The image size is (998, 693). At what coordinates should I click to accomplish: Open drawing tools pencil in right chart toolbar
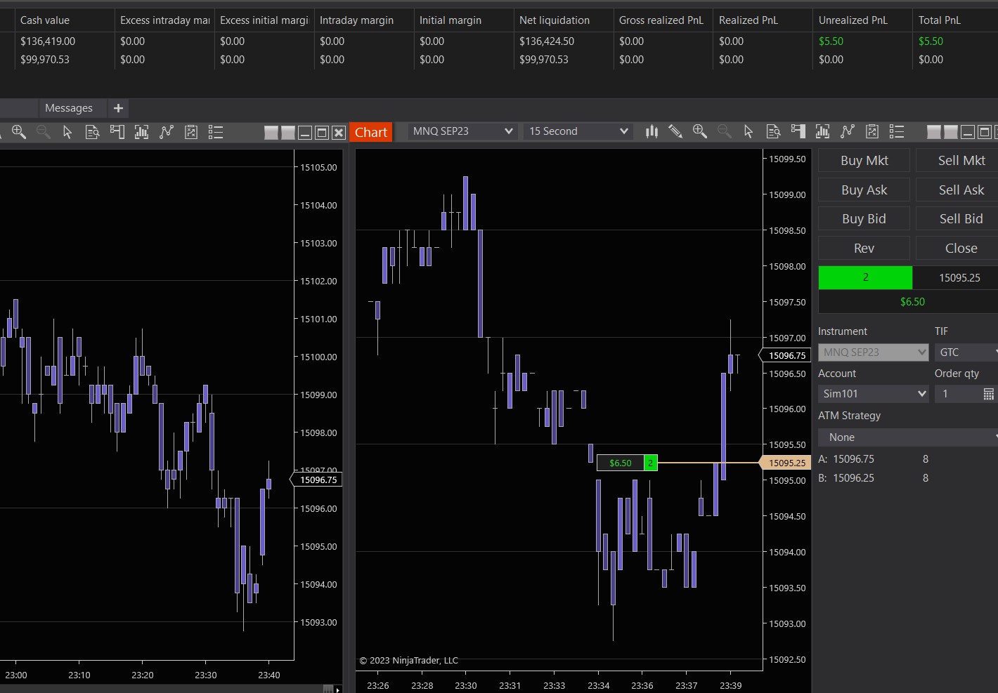pos(675,131)
